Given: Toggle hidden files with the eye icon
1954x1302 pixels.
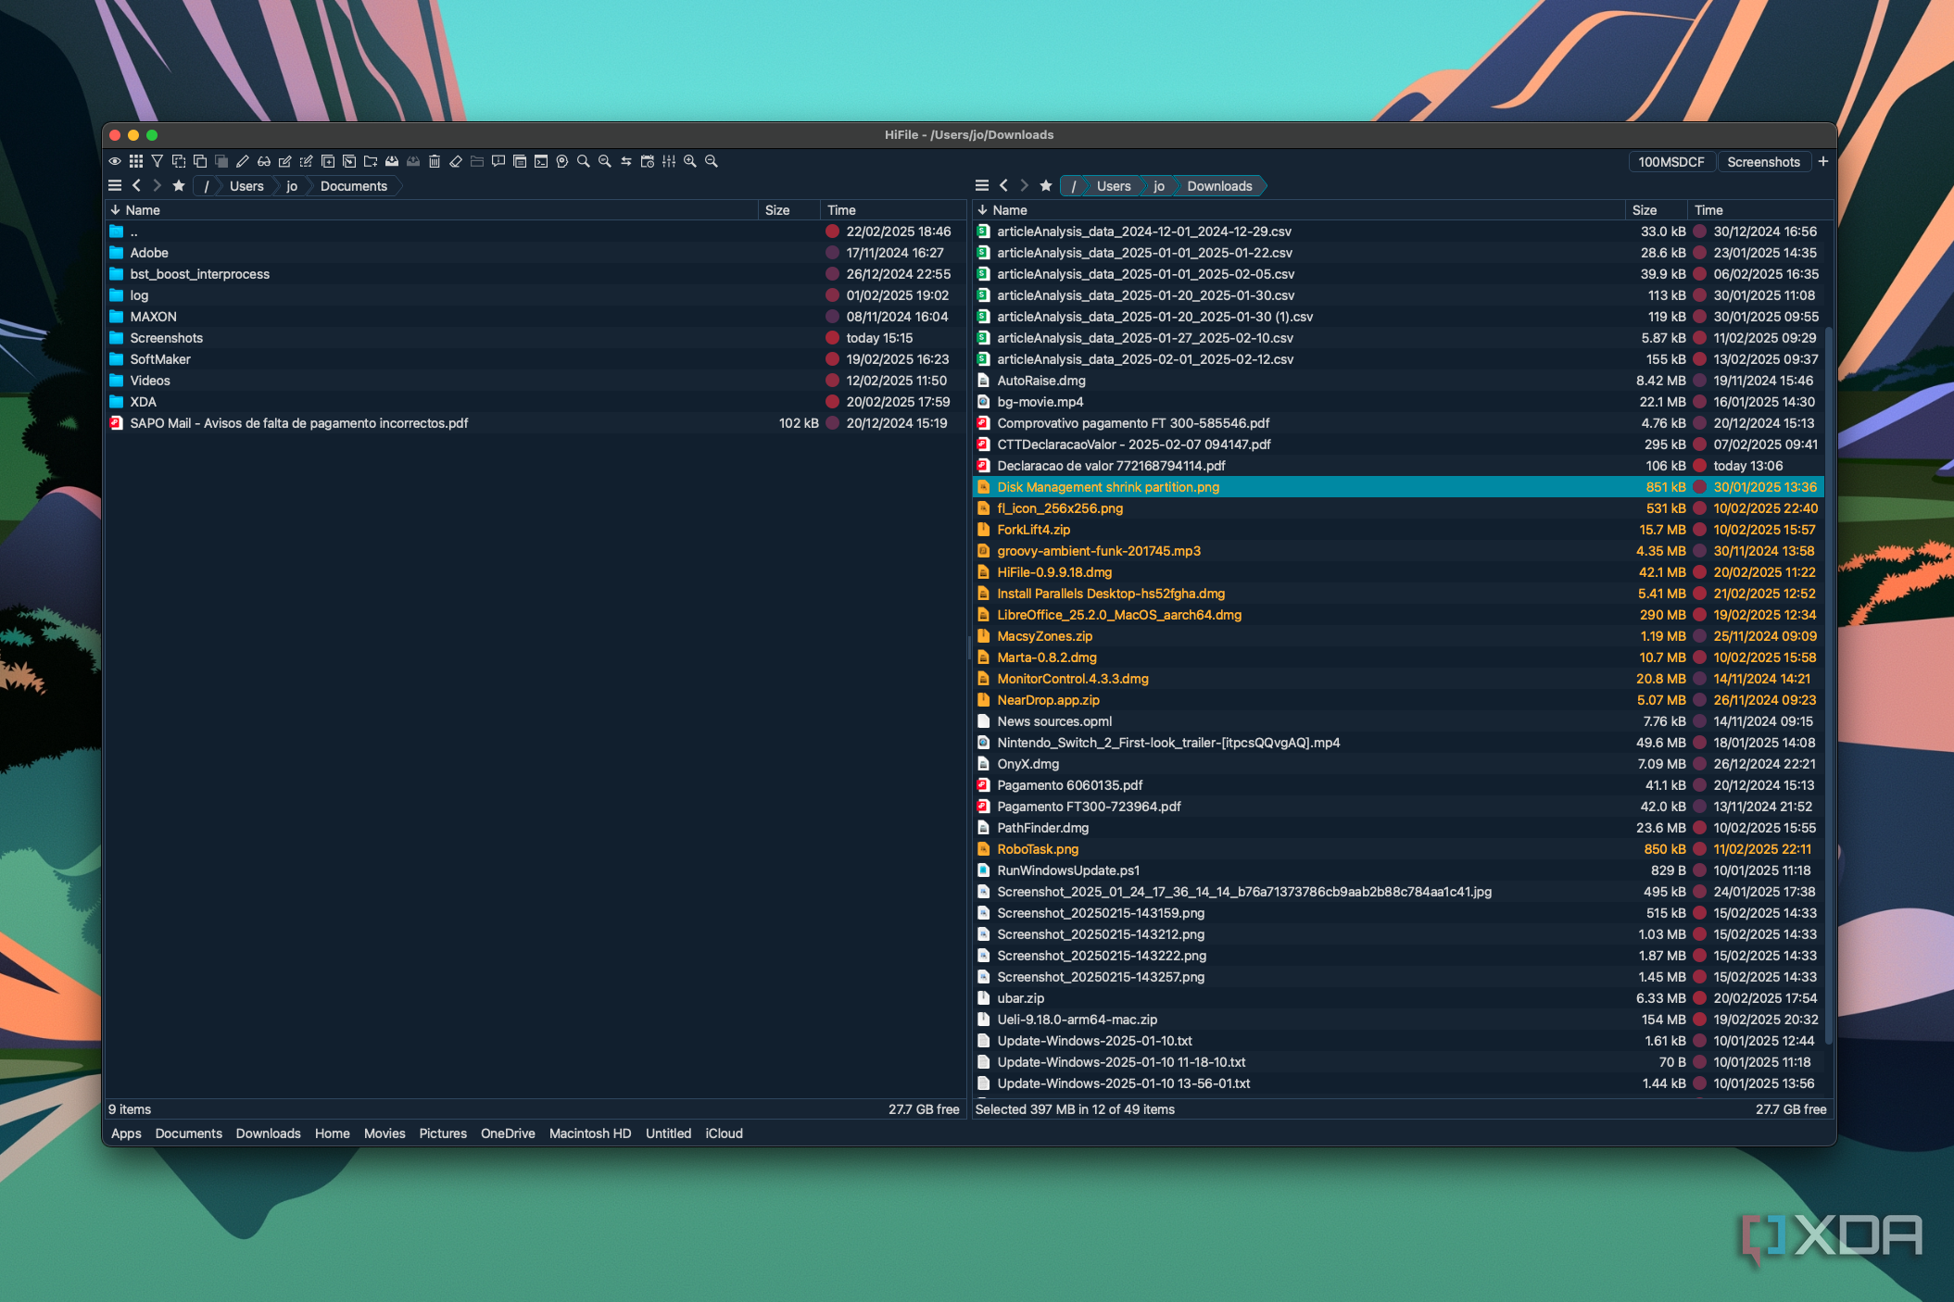Looking at the screenshot, I should click(x=116, y=161).
